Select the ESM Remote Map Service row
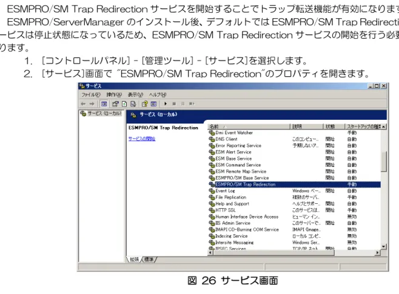 click(295, 171)
